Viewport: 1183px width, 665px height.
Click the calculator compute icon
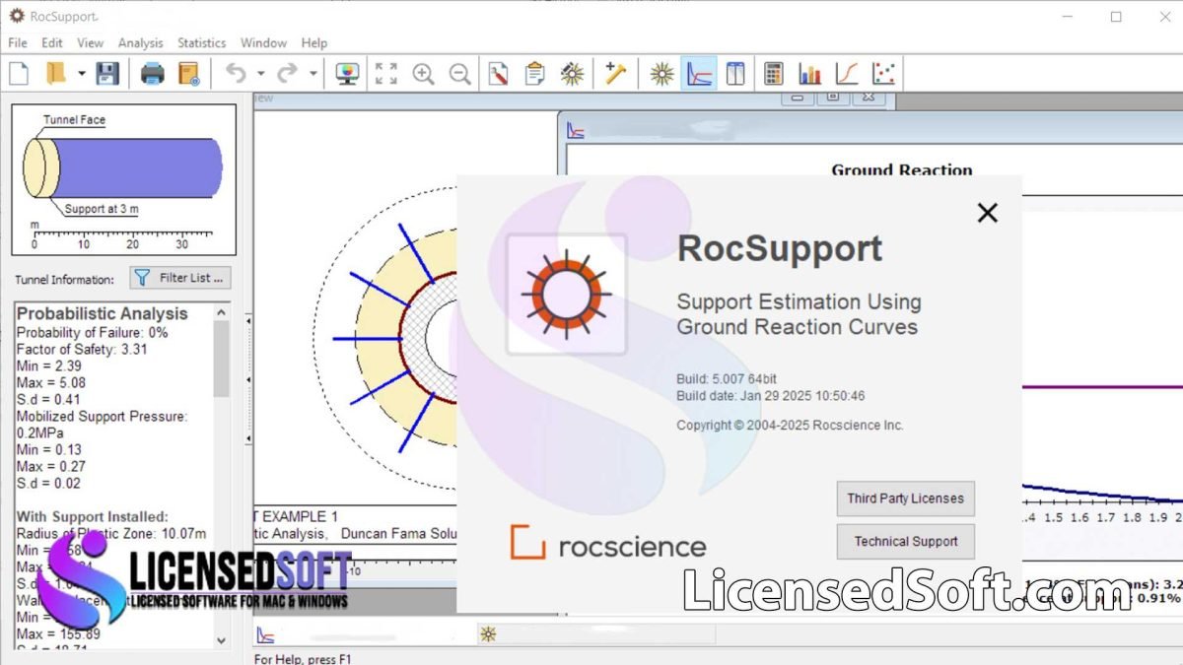774,74
